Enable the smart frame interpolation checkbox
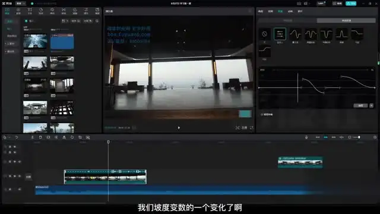The width and height of the screenshot is (380, 214). tap(262, 114)
